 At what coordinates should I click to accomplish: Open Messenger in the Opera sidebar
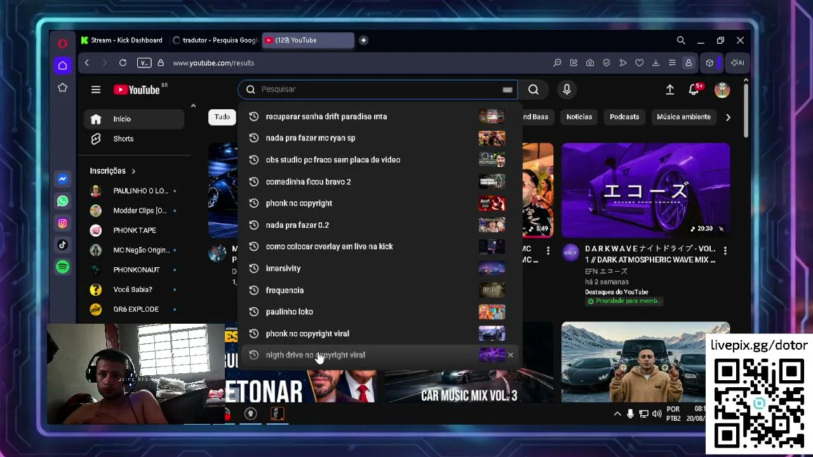(62, 180)
